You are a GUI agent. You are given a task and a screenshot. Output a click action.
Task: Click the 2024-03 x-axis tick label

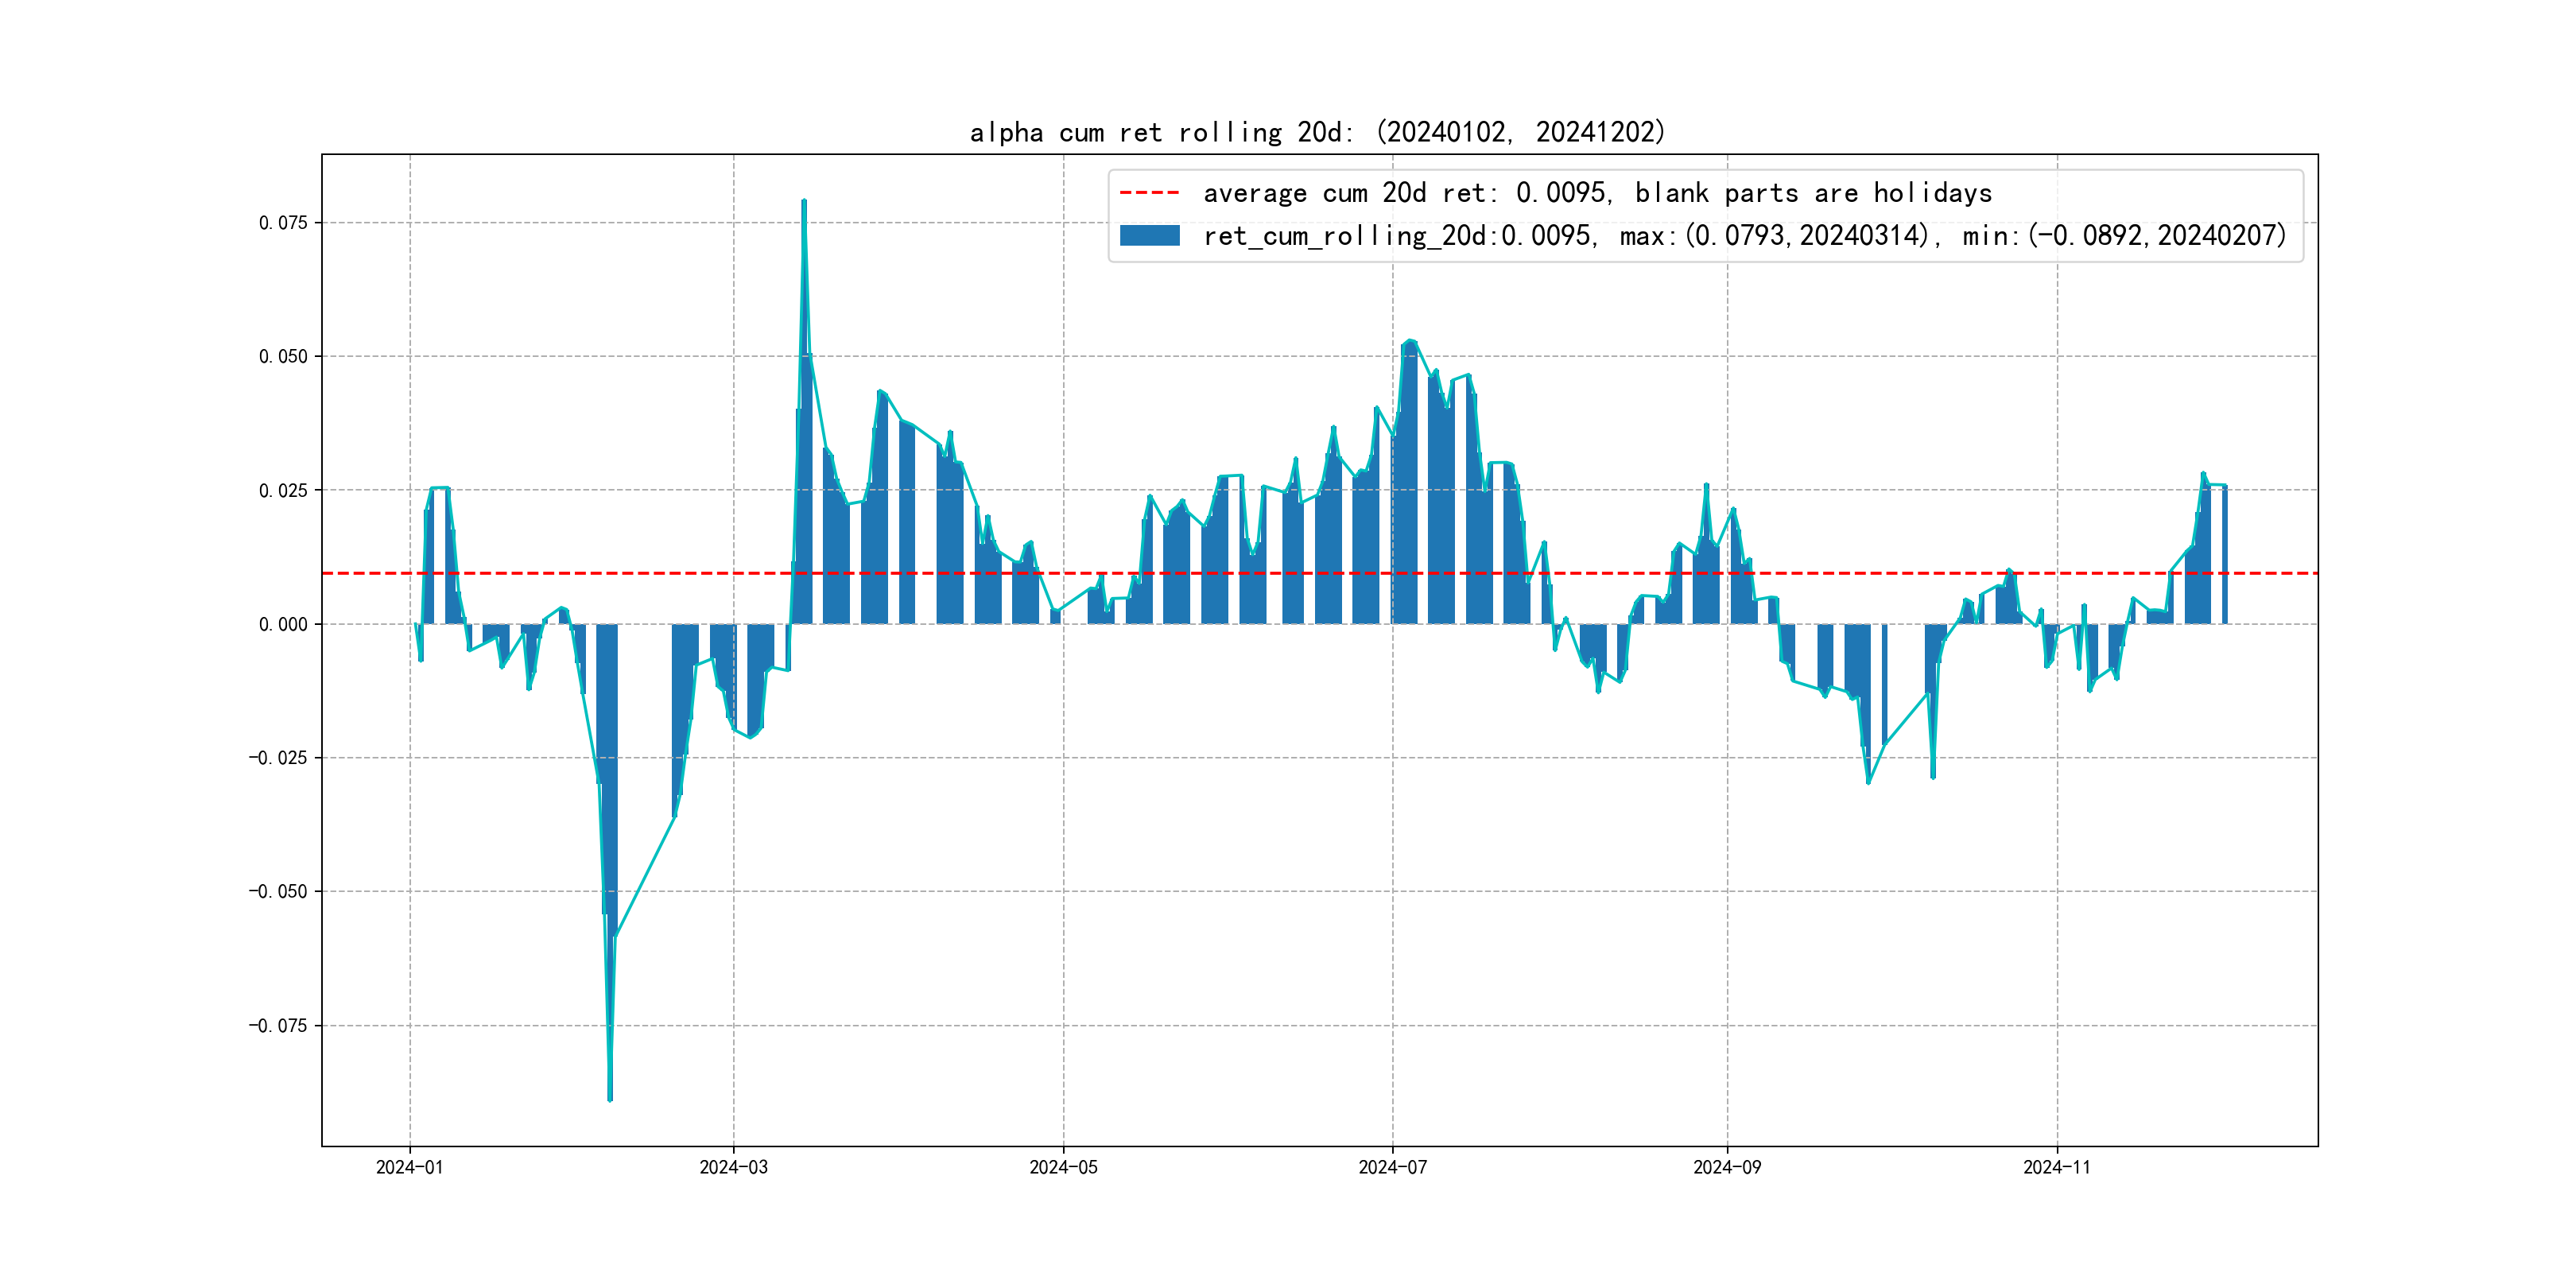733,1167
